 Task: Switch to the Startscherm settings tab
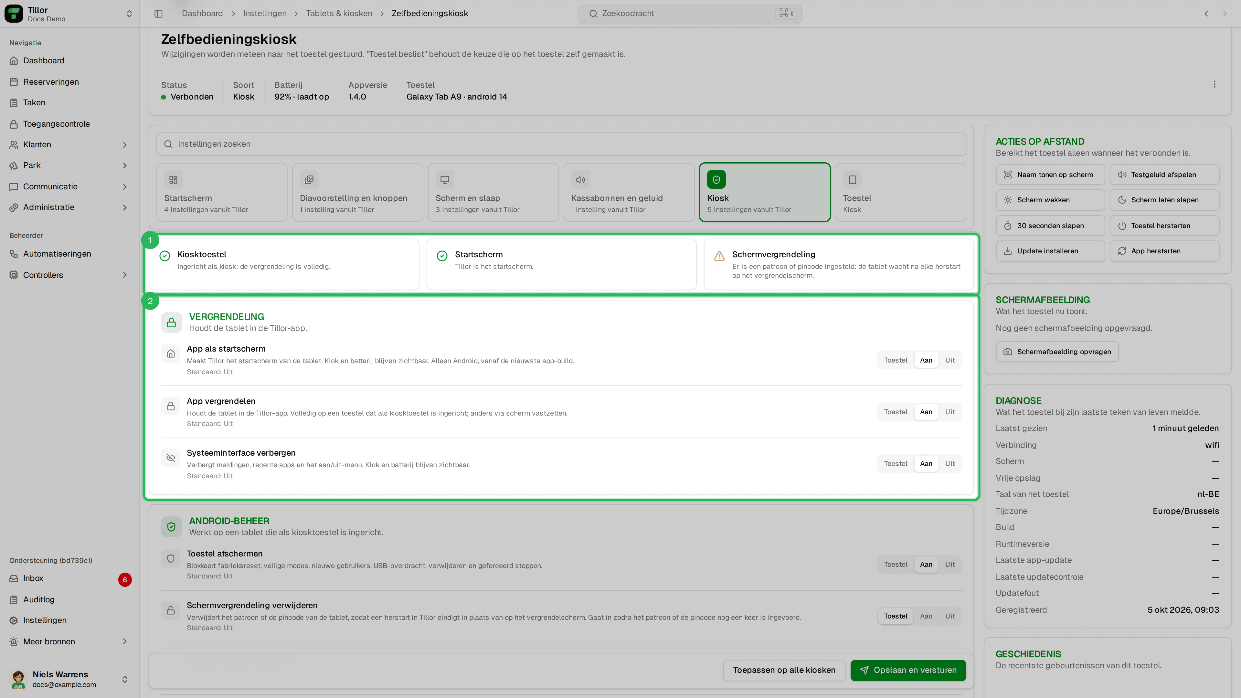222,192
